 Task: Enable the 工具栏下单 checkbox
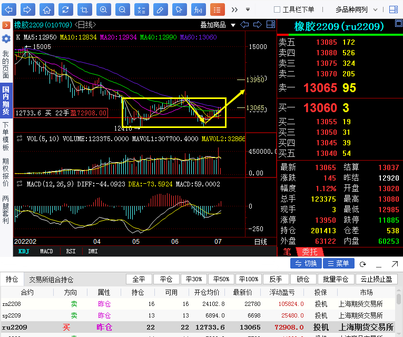(x=277, y=9)
